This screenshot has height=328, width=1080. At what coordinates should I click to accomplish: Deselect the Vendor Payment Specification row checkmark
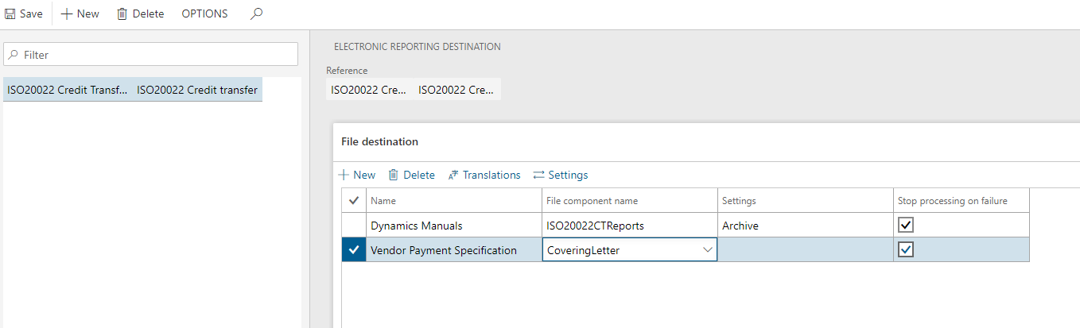coord(354,250)
